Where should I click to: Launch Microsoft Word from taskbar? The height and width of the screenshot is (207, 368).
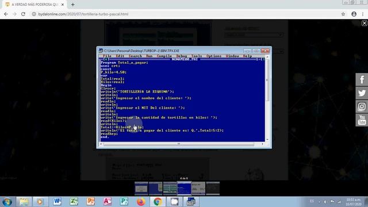click(x=57, y=202)
